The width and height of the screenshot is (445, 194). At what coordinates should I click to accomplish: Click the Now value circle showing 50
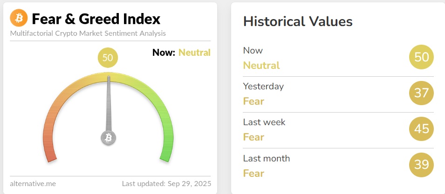[x=421, y=57]
